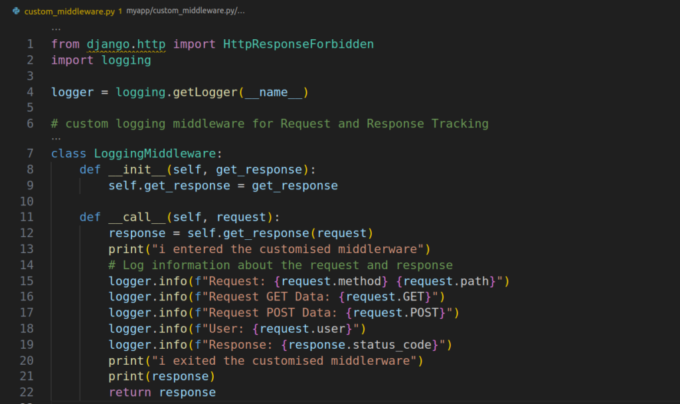
Task: Select the custom_middleware.py tab
Action: pyautogui.click(x=68, y=12)
